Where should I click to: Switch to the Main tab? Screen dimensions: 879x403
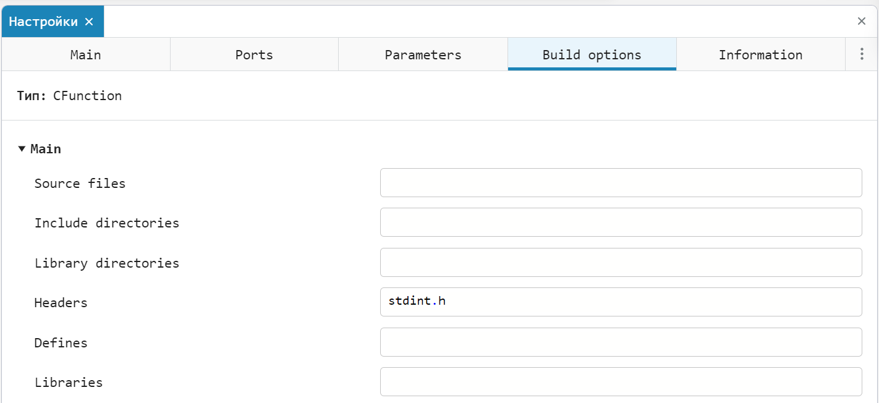pos(85,54)
